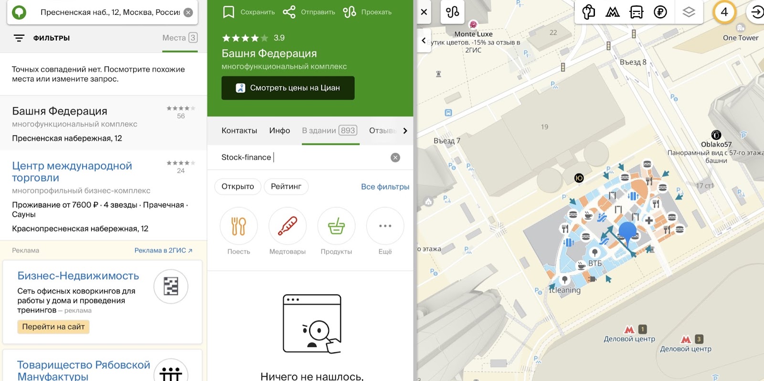
Task: Open the map layers stack icon
Action: coord(689,12)
